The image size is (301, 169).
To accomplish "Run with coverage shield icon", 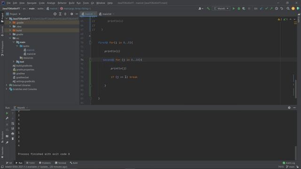I will tap(244, 8).
